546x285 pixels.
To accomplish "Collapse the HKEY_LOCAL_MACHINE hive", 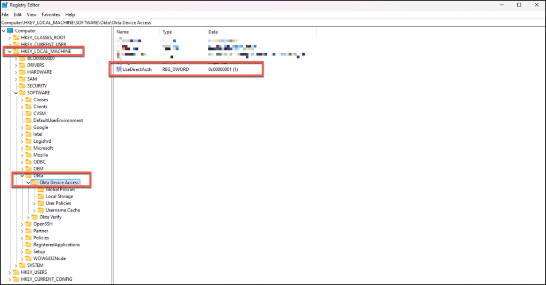I will pyautogui.click(x=10, y=51).
